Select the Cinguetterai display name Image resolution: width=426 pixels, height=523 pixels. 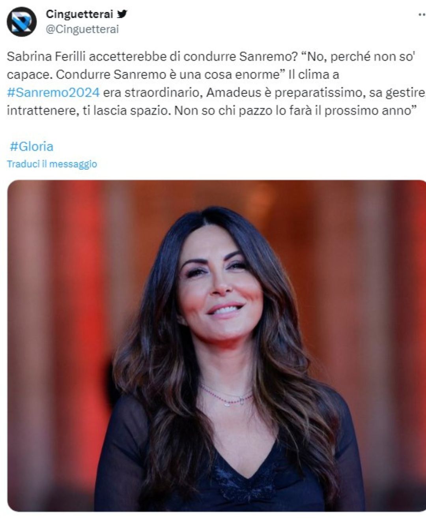(x=79, y=14)
